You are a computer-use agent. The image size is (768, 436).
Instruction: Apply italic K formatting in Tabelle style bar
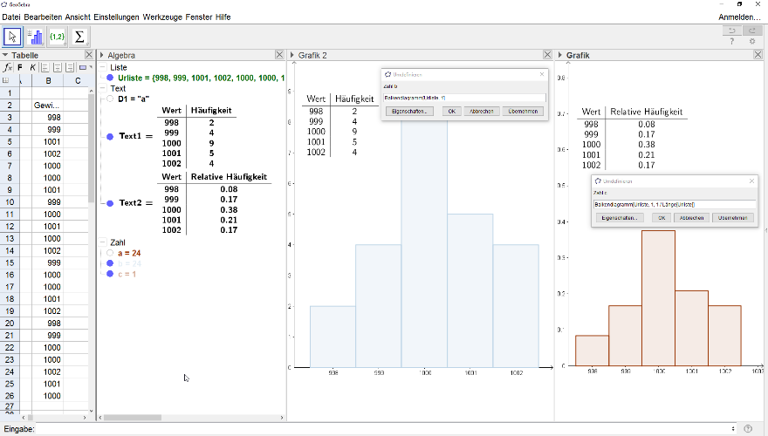[x=32, y=67]
